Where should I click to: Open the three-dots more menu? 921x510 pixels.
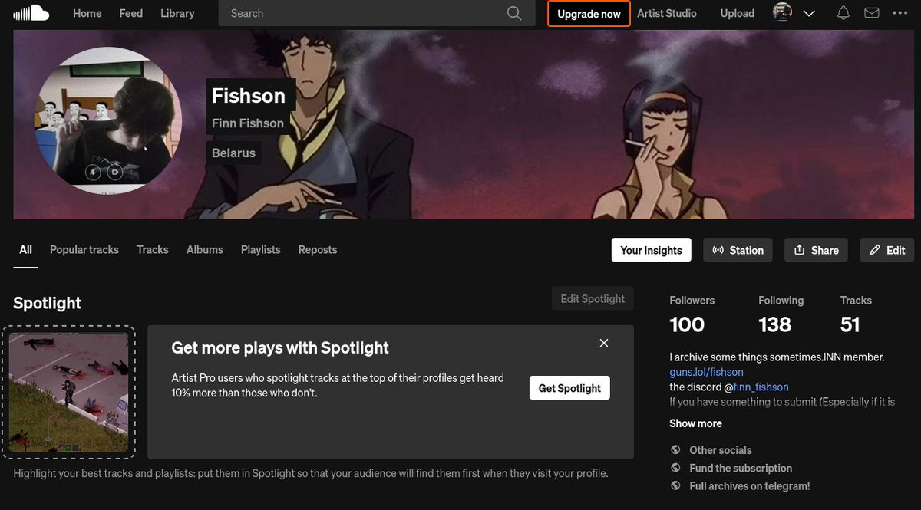[x=900, y=13]
